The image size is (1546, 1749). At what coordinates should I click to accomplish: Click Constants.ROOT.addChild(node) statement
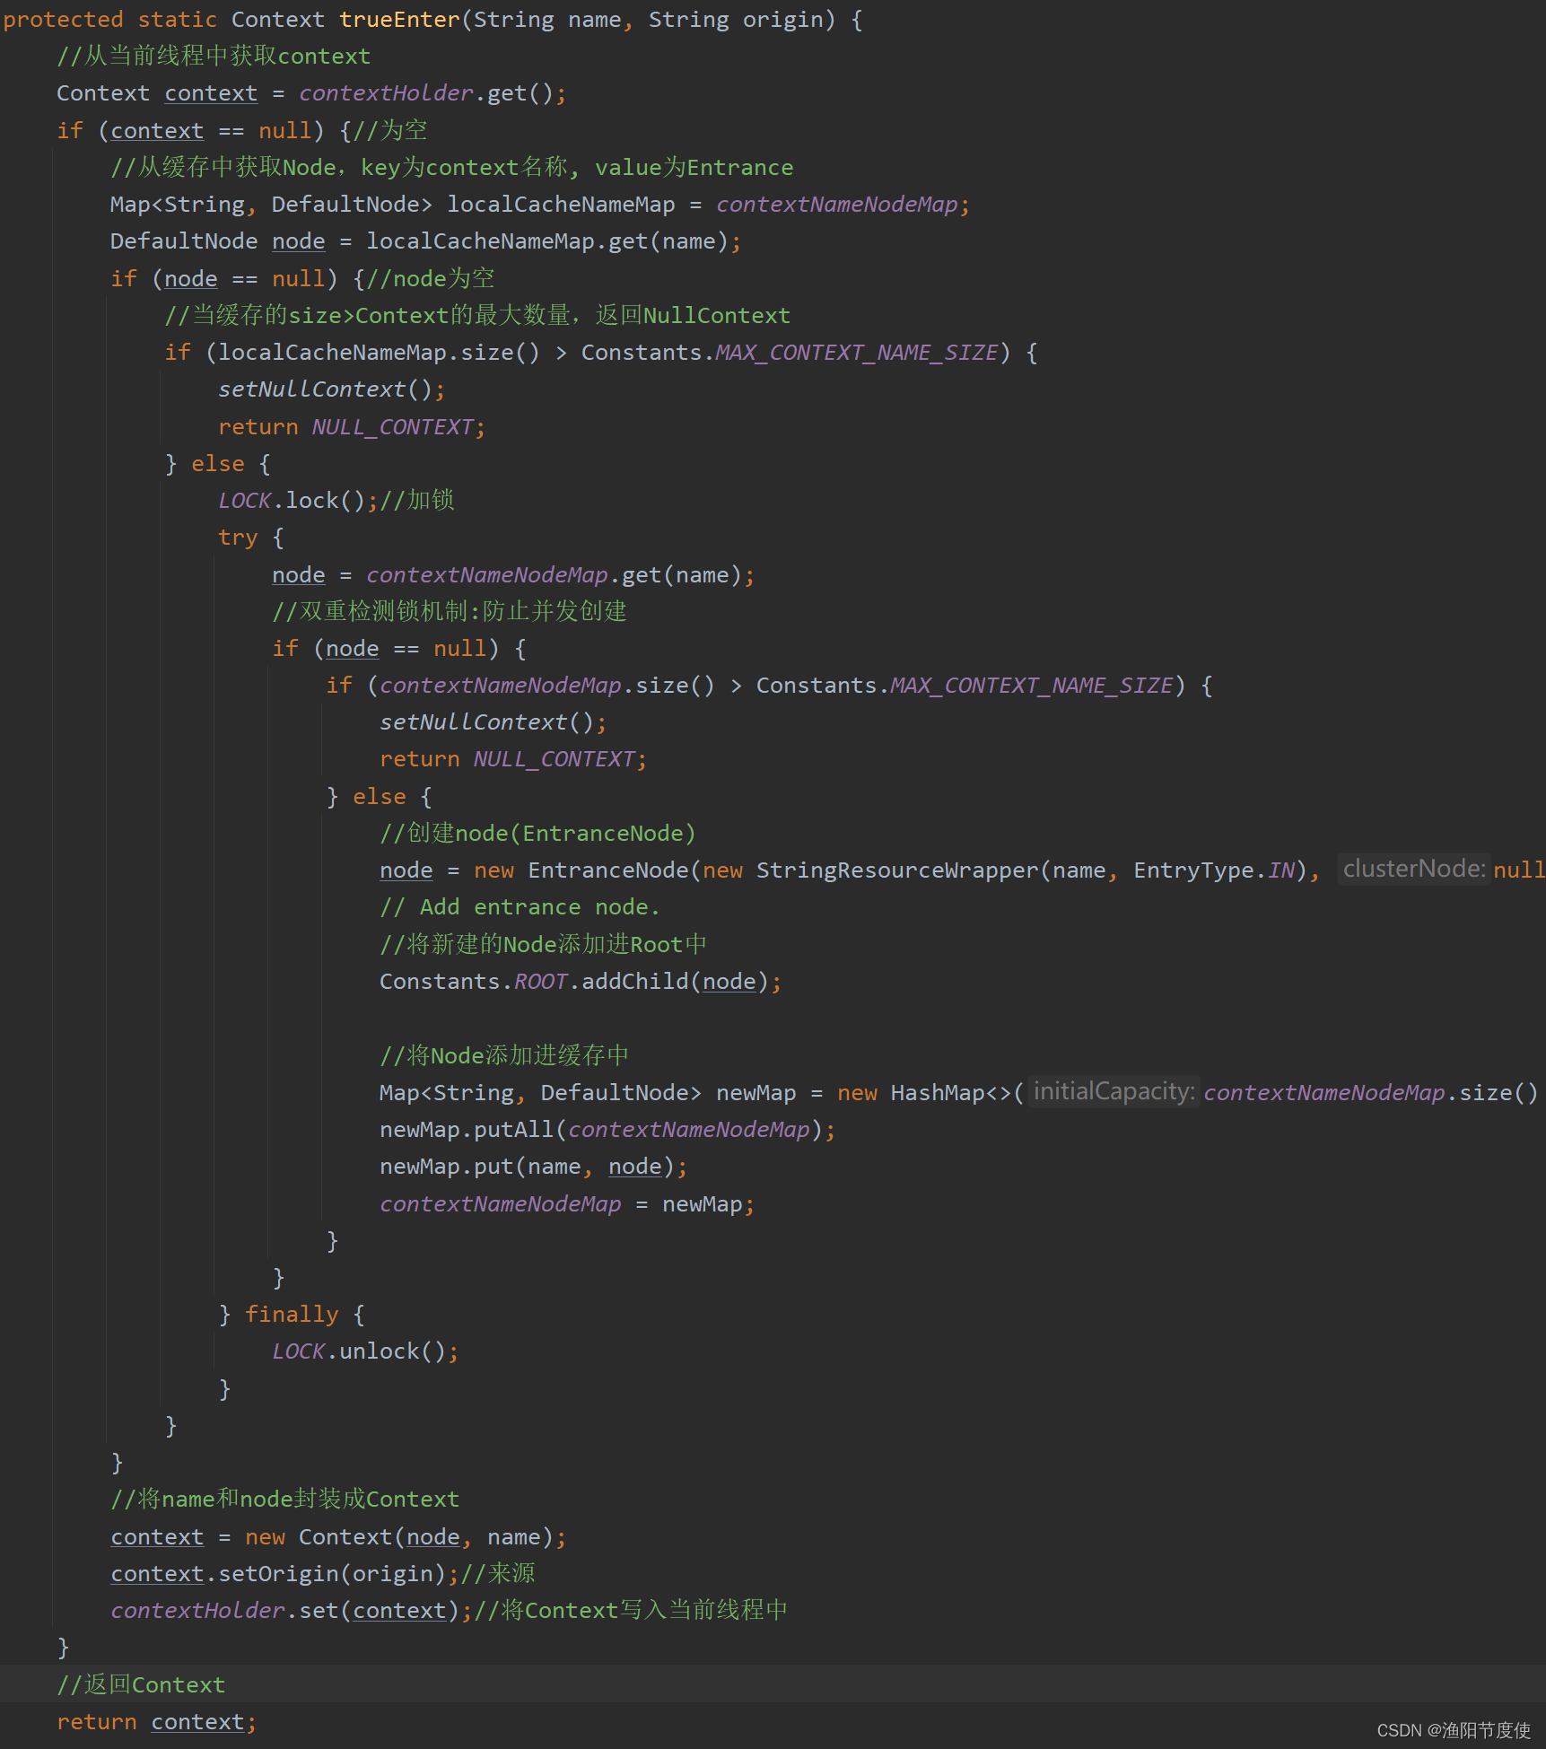[581, 982]
